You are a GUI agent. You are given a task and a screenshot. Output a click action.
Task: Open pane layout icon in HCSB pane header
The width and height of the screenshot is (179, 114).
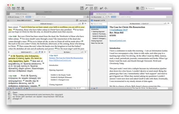[83, 24]
